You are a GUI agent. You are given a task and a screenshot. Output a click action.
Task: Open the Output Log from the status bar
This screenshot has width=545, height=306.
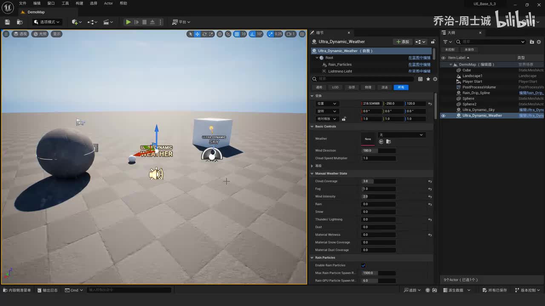48,290
